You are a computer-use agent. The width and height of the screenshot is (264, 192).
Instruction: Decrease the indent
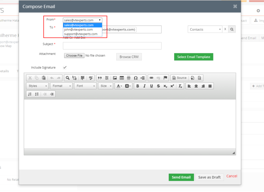point(45,94)
